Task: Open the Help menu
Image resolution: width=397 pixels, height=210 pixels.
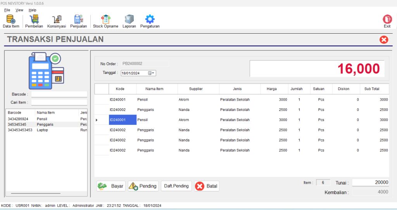Action: pyautogui.click(x=33, y=10)
